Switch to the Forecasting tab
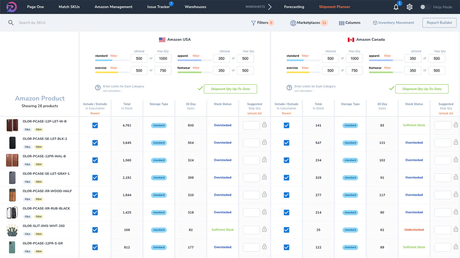The height and width of the screenshot is (258, 460). (294, 7)
